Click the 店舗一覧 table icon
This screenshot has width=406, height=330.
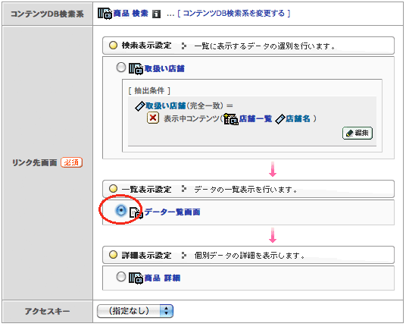pos(231,119)
